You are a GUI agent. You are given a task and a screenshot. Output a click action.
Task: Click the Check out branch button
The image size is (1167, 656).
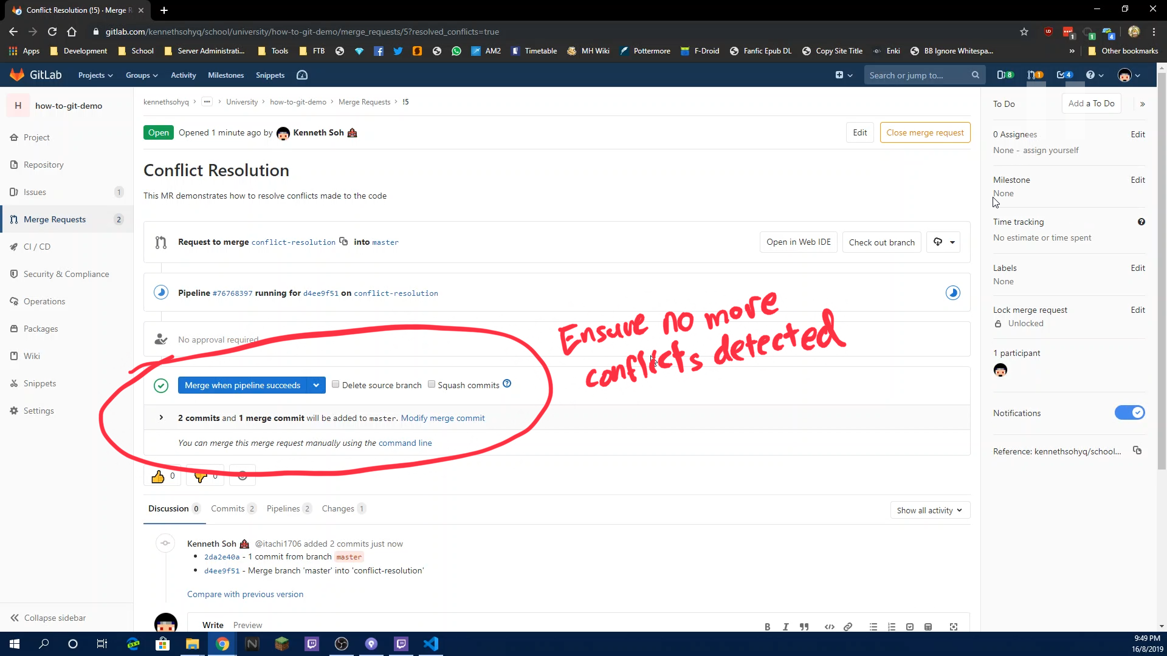click(x=881, y=242)
